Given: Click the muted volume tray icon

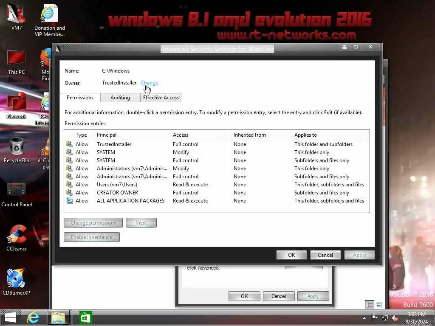Looking at the screenshot, I should (x=395, y=318).
